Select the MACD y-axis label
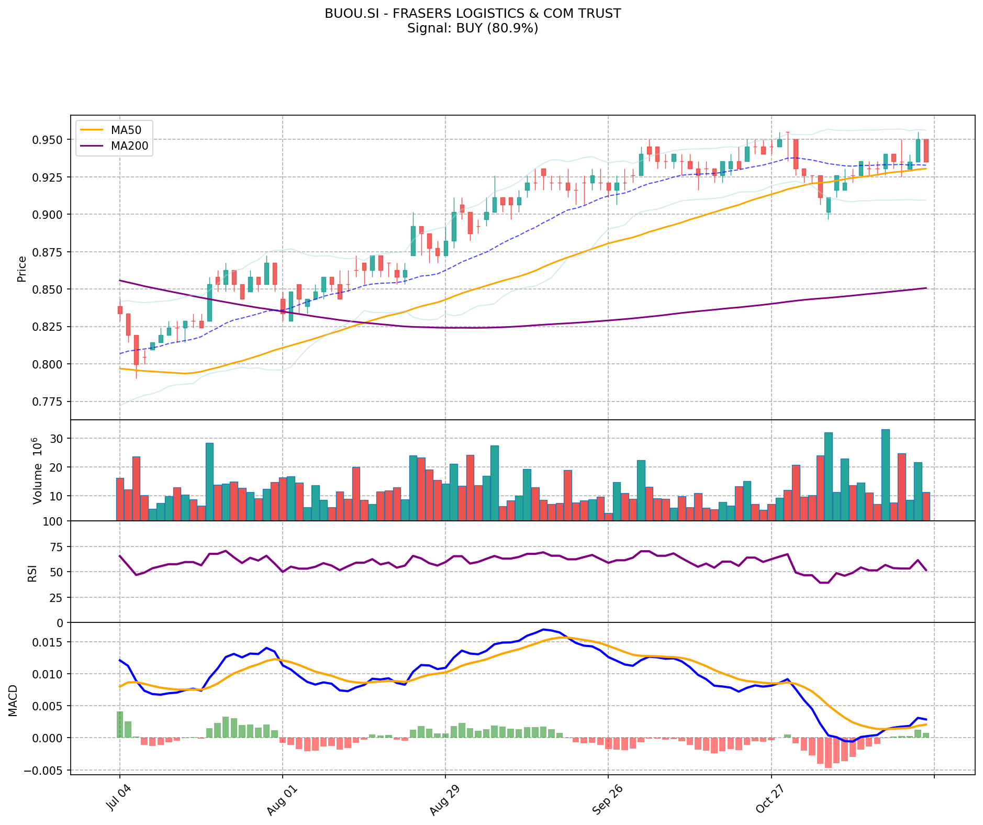This screenshot has width=983, height=825. pos(13,700)
